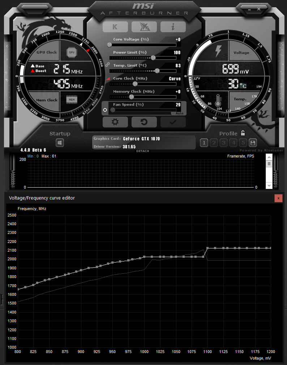Screen dimensions: 287x365
Task: Click the Kombustor K button
Action: [115, 27]
